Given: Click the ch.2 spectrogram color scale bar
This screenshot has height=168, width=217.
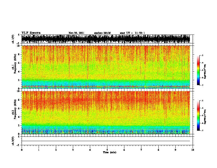Looking at the screenshot, I should tap(198, 116).
